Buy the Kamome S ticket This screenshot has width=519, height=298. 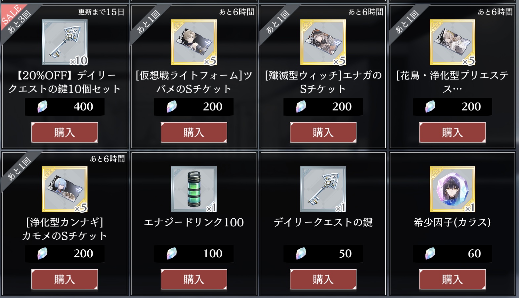65,279
